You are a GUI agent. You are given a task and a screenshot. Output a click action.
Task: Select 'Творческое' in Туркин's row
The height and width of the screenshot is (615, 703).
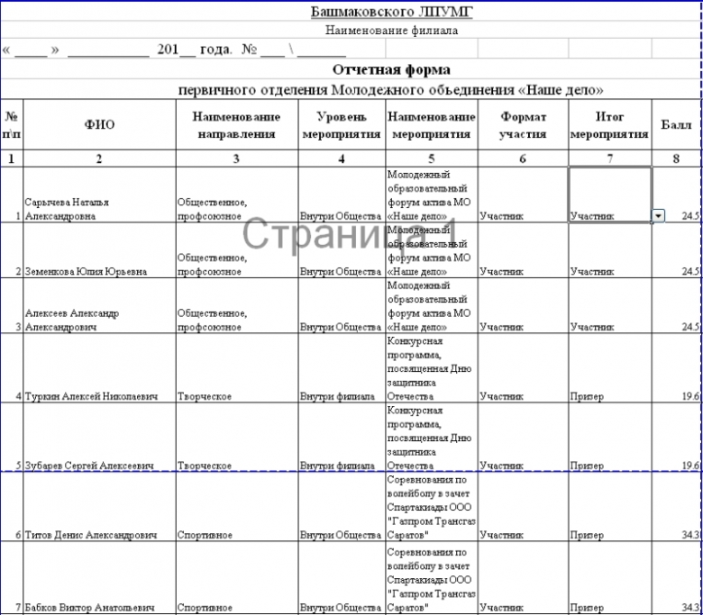pyautogui.click(x=237, y=367)
